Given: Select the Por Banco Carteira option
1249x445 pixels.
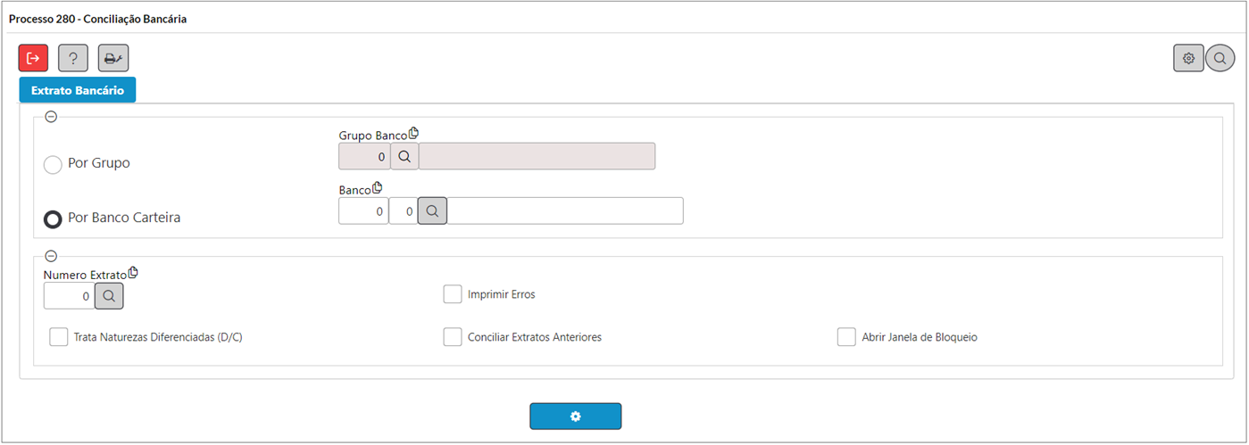Looking at the screenshot, I should click(x=53, y=218).
